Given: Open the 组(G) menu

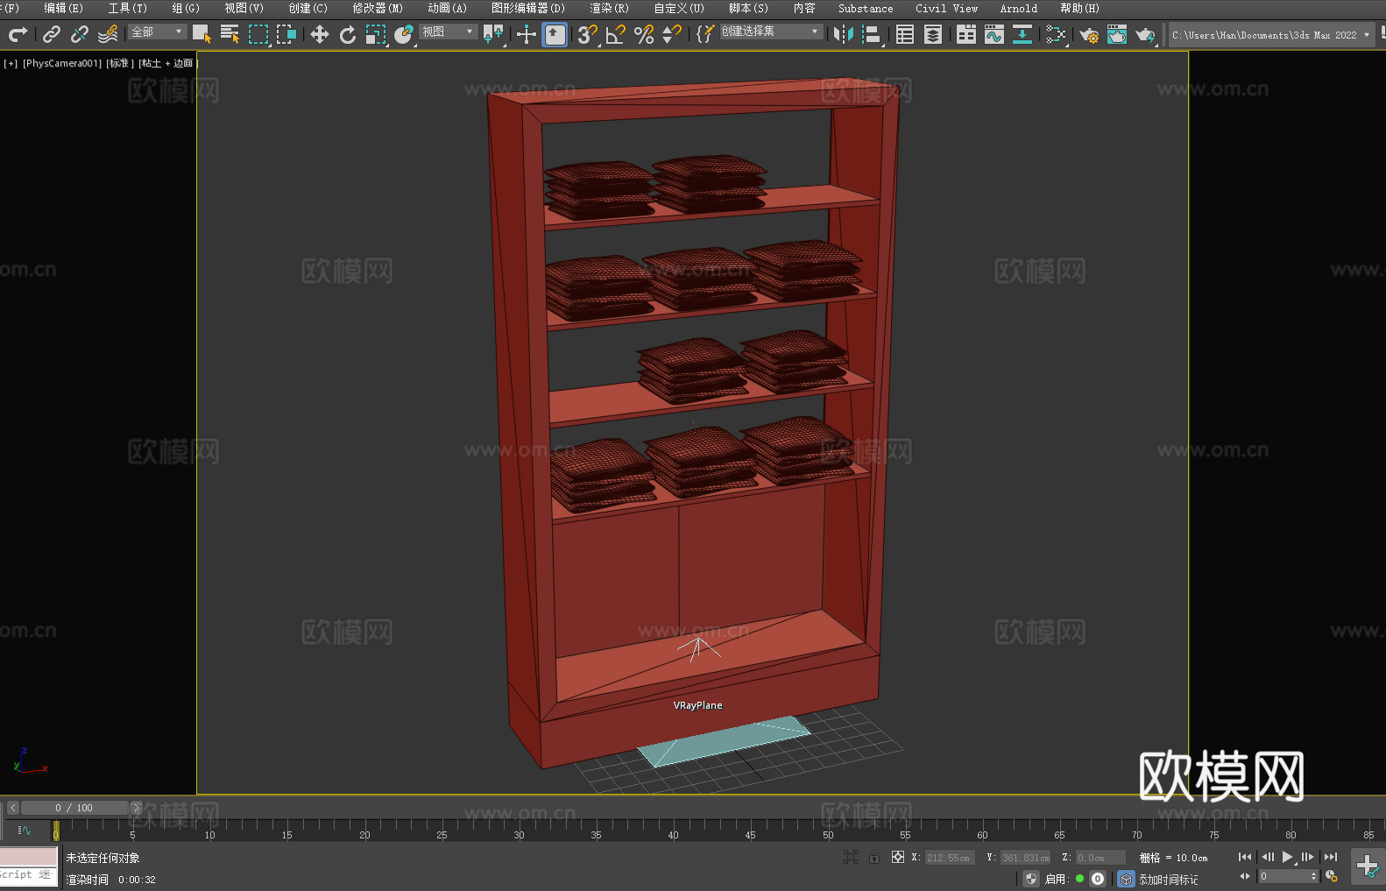Looking at the screenshot, I should [x=186, y=8].
